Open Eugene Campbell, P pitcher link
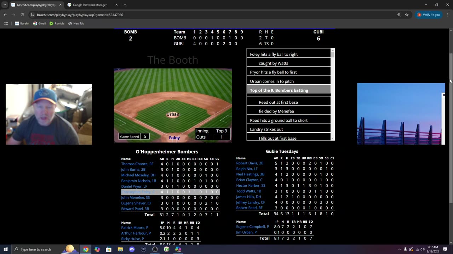 pyautogui.click(x=253, y=227)
